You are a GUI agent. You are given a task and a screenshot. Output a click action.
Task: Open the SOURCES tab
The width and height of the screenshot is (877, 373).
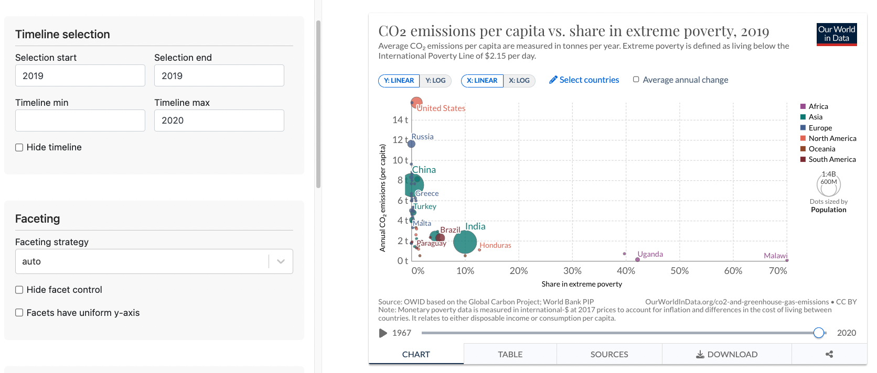click(x=609, y=354)
